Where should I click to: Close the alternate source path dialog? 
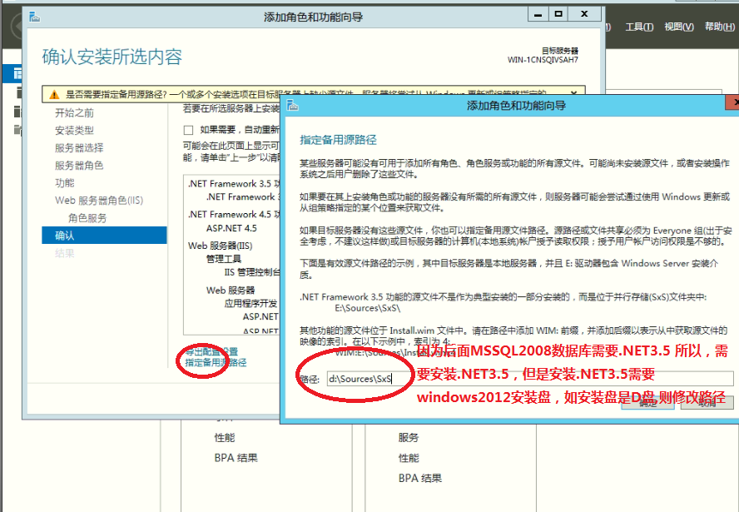(733, 102)
